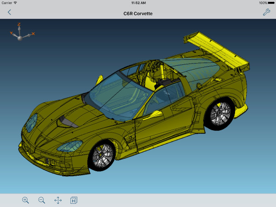This screenshot has height=207, width=276.
Task: Select the dark hood vent
Action: (x=66, y=121)
